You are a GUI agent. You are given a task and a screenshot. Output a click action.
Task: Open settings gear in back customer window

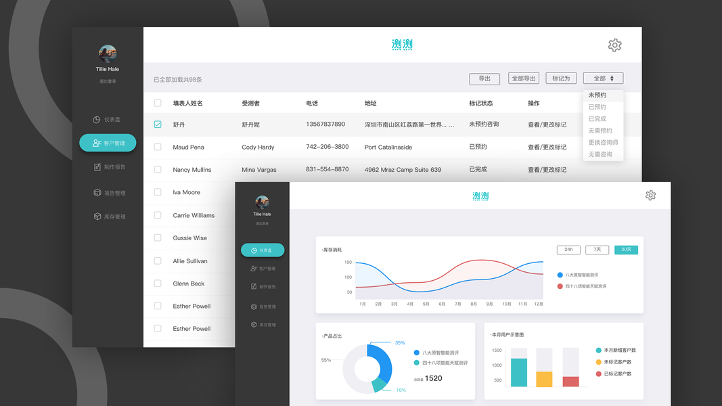click(x=614, y=45)
